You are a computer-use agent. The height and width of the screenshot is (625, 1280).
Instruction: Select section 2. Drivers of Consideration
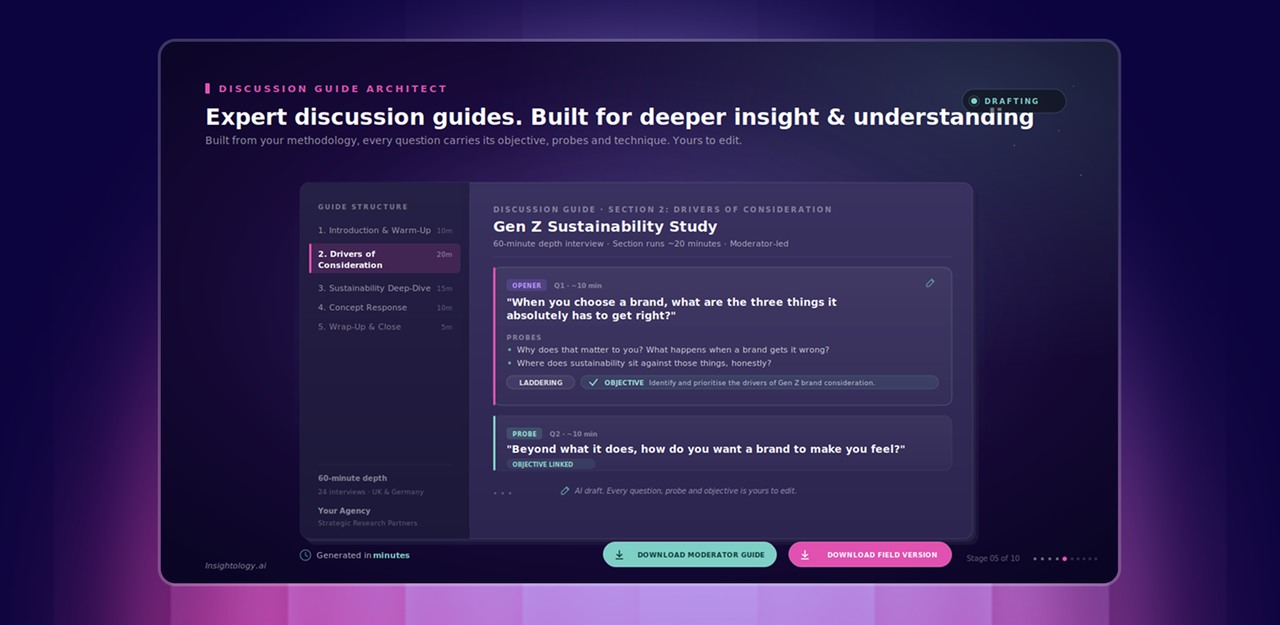385,259
